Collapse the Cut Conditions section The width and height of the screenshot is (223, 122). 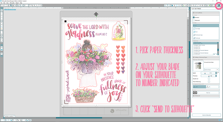tap(194, 13)
